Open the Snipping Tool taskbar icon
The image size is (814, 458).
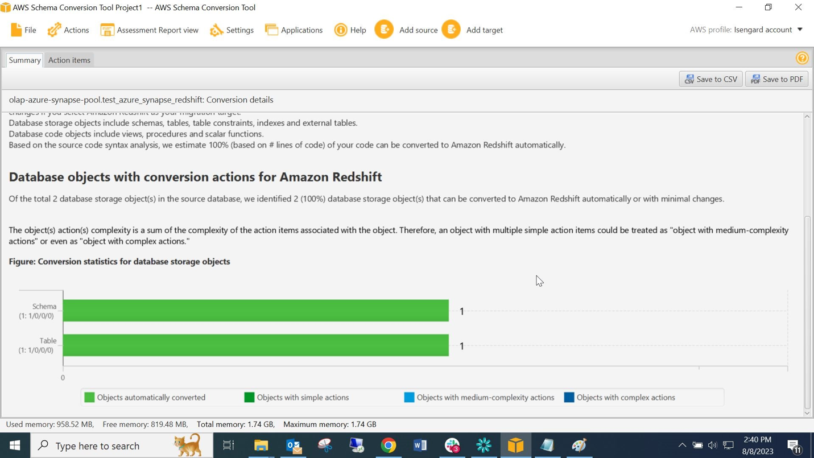[x=325, y=445]
